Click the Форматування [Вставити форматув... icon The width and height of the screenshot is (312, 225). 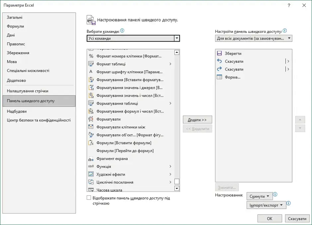[91, 80]
